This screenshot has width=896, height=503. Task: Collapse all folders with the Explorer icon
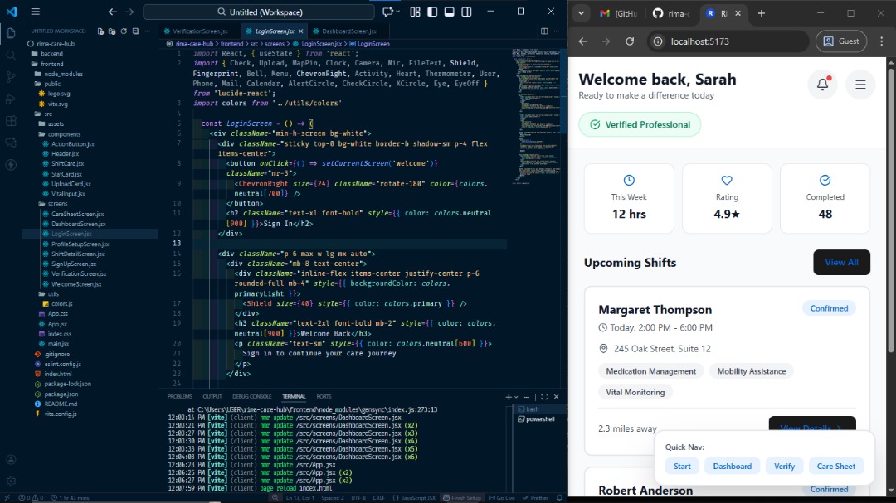(x=136, y=31)
